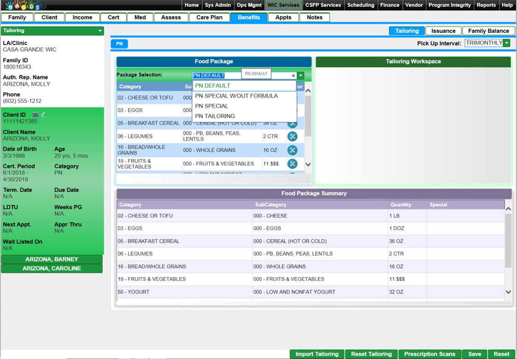Screen dimensions: 517x359
Task: Click the pencil edit icon beside Client ID
Action: pyautogui.click(x=44, y=115)
